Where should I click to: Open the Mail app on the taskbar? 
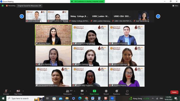tap(61, 98)
